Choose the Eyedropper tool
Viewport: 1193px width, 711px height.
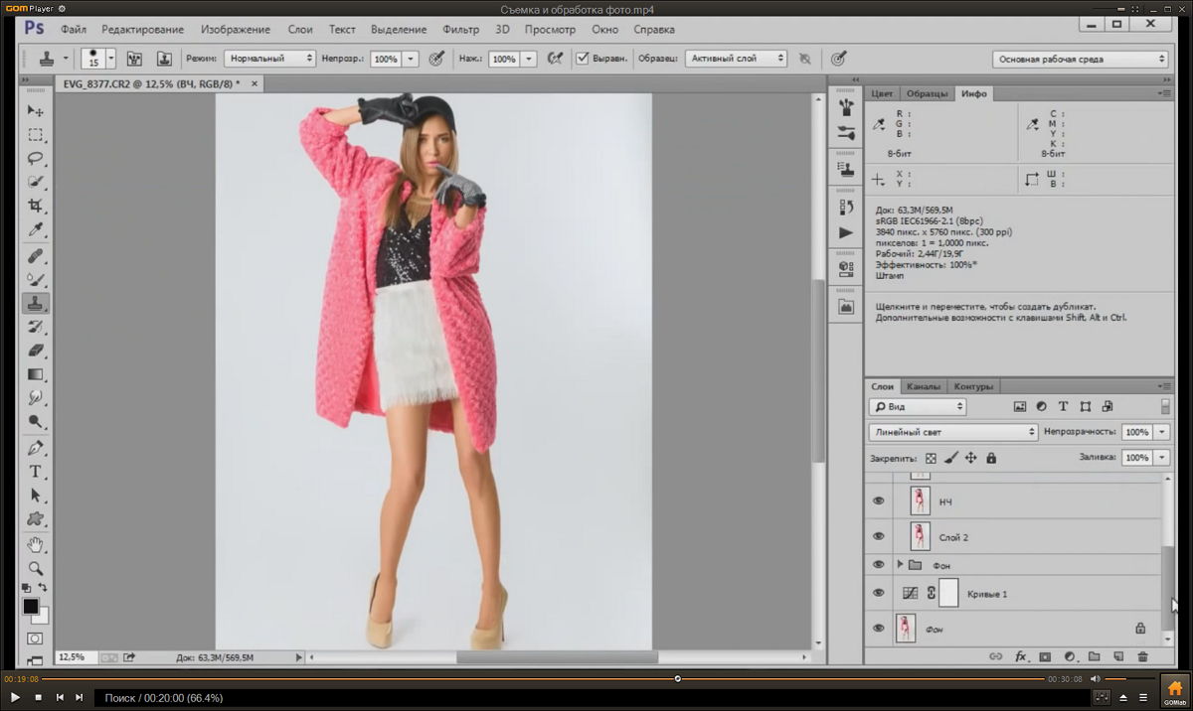[x=36, y=230]
